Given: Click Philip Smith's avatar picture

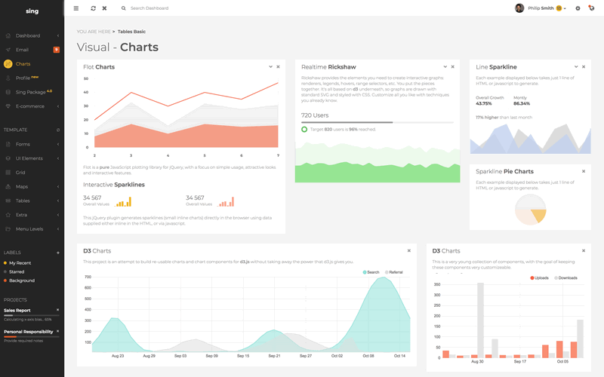Looking at the screenshot, I should 519,8.
